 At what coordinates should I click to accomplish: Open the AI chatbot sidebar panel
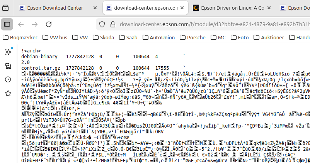[x=7, y=52]
